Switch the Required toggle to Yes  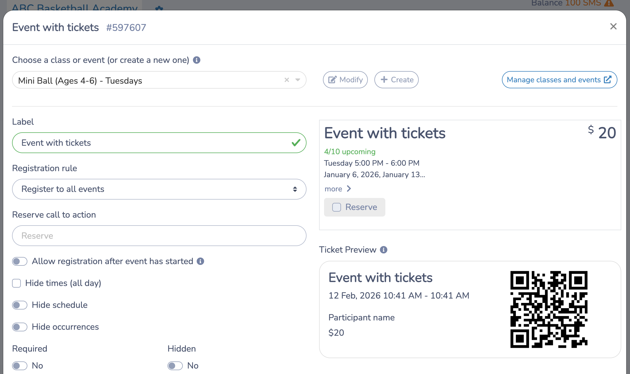click(19, 365)
